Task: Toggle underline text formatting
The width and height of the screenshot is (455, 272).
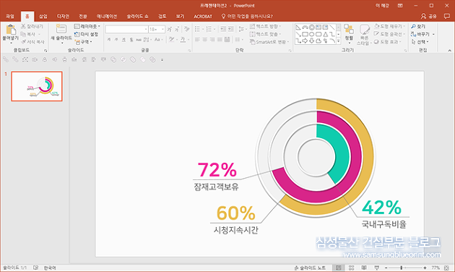Action: pos(124,40)
